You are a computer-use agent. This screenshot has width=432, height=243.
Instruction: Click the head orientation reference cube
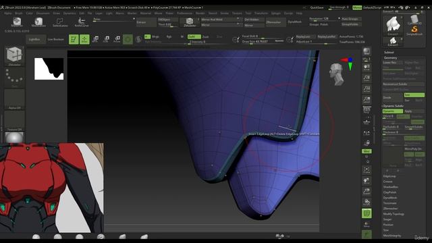[x=337, y=74]
